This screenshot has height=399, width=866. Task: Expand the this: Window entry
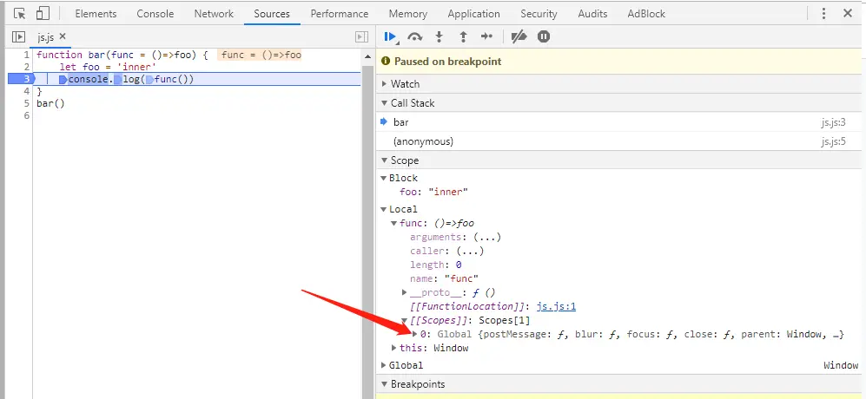[x=393, y=348]
